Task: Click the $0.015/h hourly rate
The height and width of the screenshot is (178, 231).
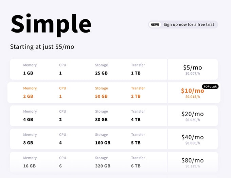Action: coord(193,97)
